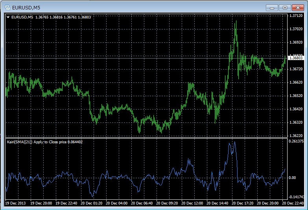Image resolution: width=308 pixels, height=210 pixels.
Task: Click the 0.261375 indicator scale value
Action: [296, 141]
